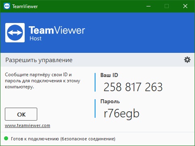Viewport: 195px width, 146px height.
Task: Close the TeamViewer window
Action: [x=185, y=6]
